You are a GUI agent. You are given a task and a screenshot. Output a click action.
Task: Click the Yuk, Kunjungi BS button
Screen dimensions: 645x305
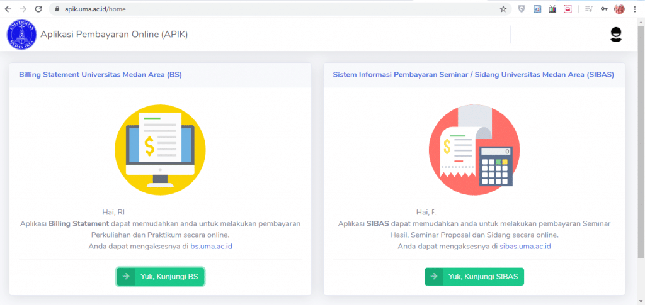tap(161, 276)
